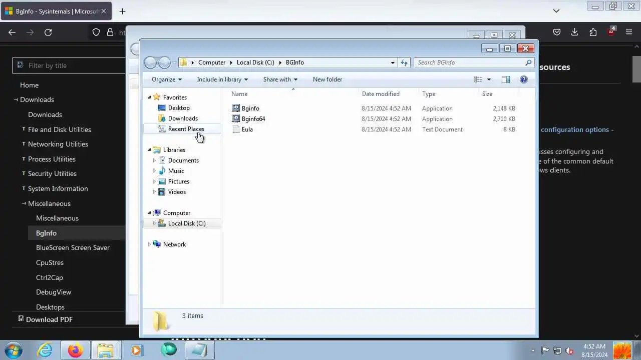Image resolution: width=641 pixels, height=360 pixels.
Task: Open CpuStres sidebar link
Action: [x=50, y=262]
